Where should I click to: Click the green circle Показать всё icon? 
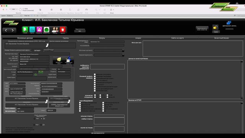(46, 30)
